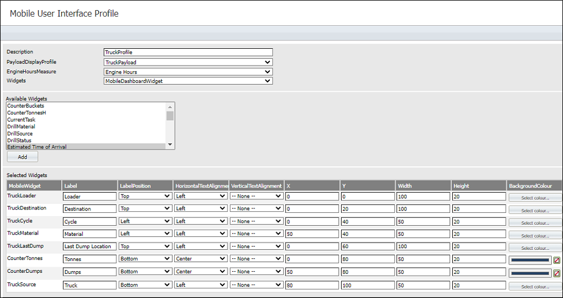
Task: Open HorizontalTextAlignment dropdown for TruckLastDump
Action: 201,246
